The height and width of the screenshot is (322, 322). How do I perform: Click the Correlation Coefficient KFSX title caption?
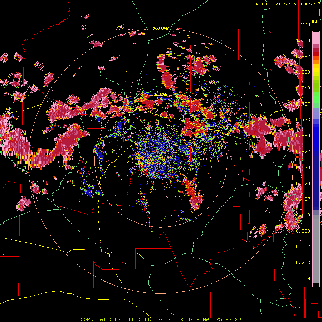click(x=161, y=319)
